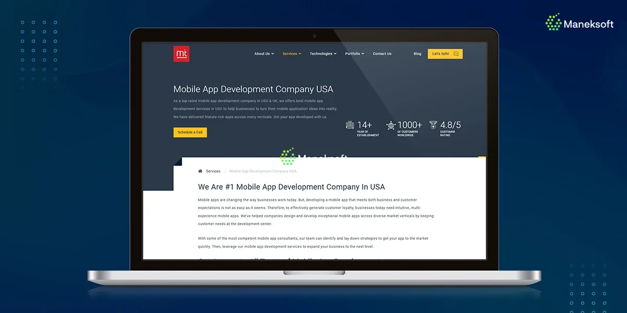Expand the Technologies dropdown menu

tap(323, 54)
